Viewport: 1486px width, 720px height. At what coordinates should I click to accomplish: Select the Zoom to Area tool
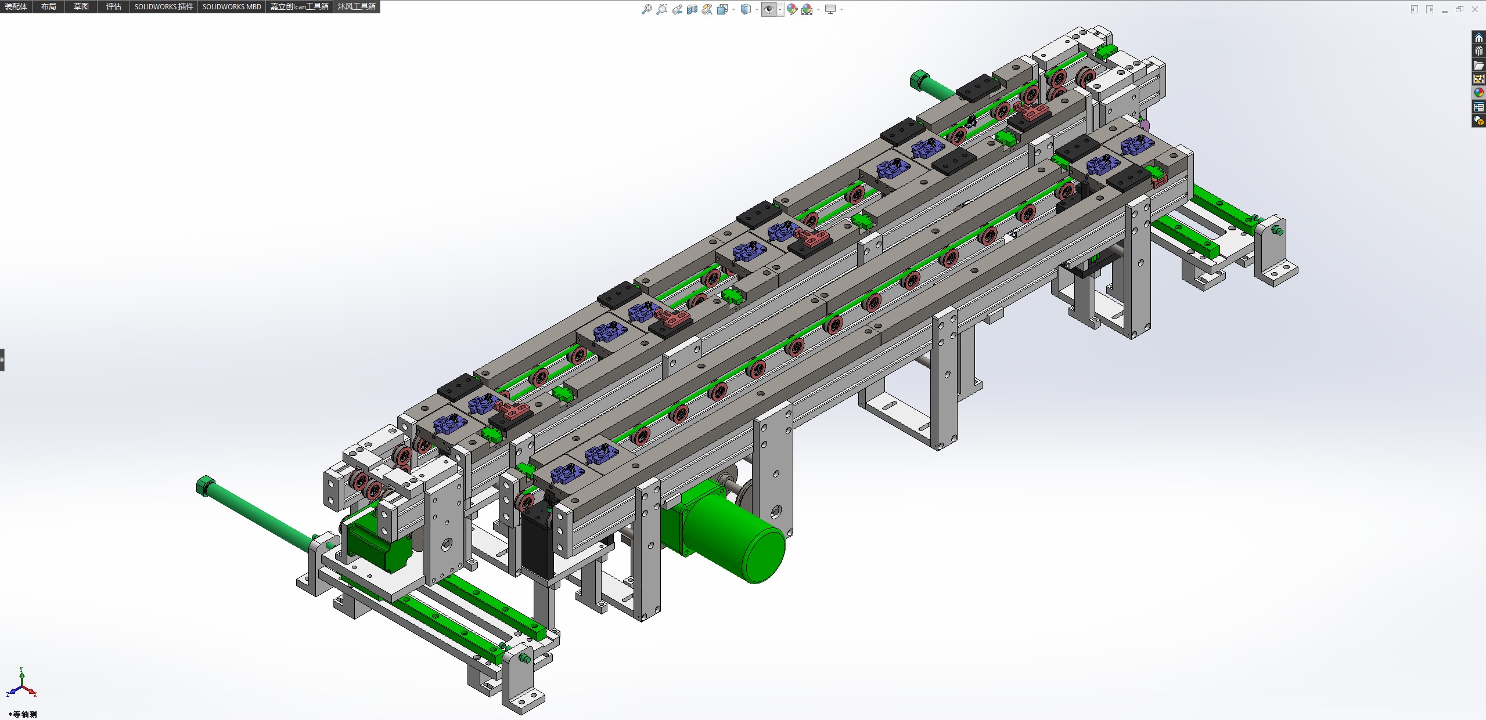[x=661, y=9]
